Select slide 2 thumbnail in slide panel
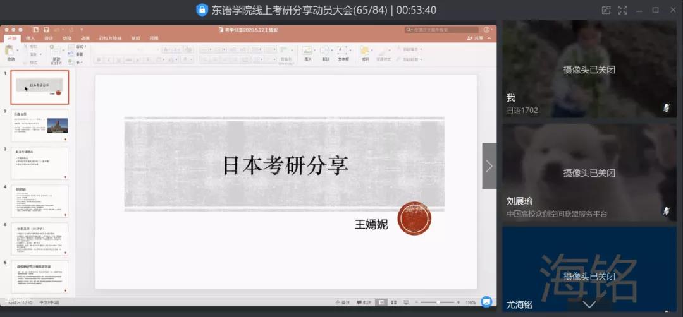Image resolution: width=683 pixels, height=317 pixels. click(40, 126)
